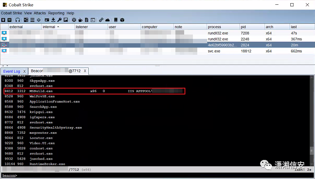Host a file using chain link icon
This screenshot has width=315, height=179.
tap(101, 20)
